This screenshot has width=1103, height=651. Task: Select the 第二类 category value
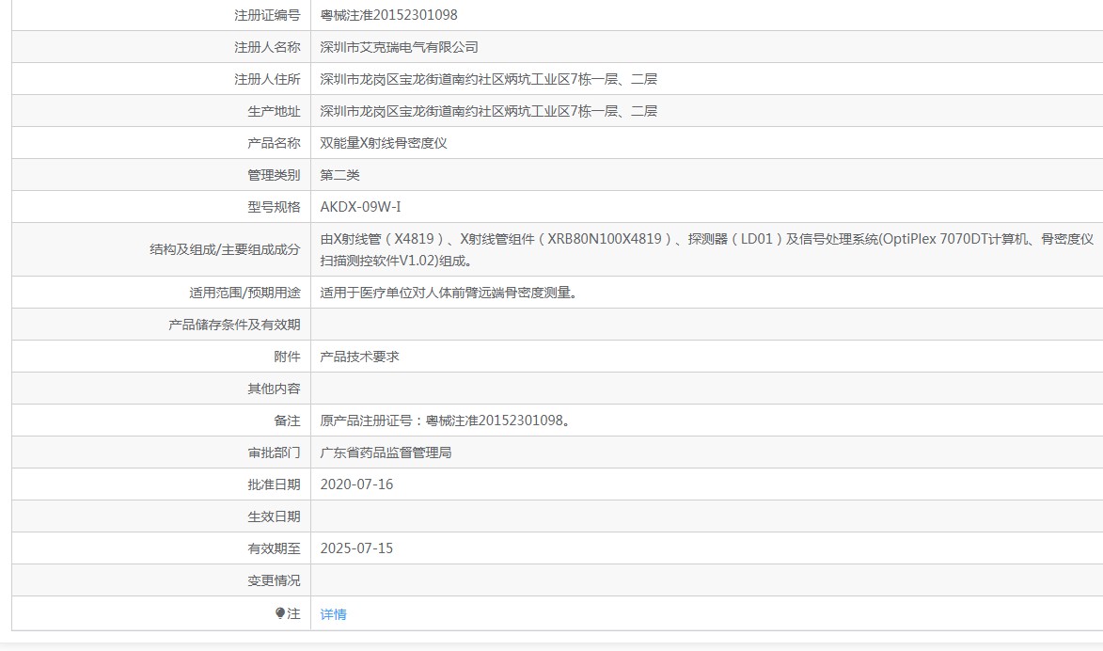coord(339,175)
